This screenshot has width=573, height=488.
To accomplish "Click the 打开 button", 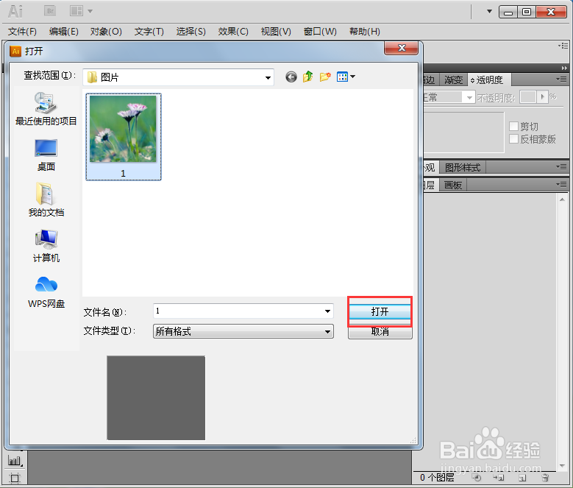I will [380, 311].
